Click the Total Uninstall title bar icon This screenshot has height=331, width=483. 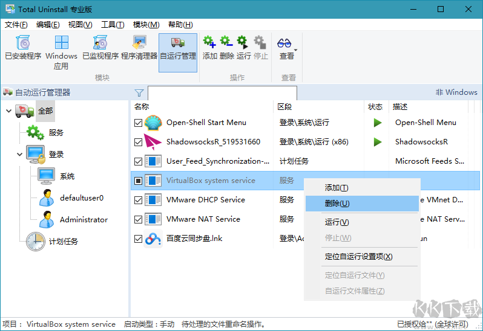click(10, 9)
